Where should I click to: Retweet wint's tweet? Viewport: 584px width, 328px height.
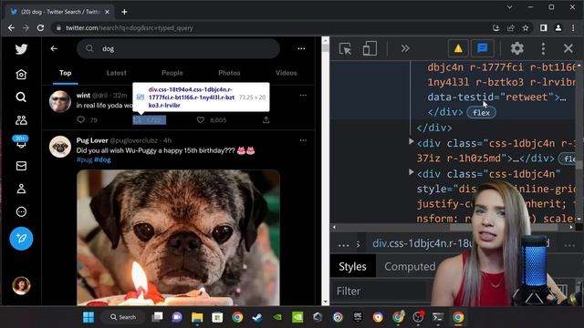pyautogui.click(x=150, y=119)
